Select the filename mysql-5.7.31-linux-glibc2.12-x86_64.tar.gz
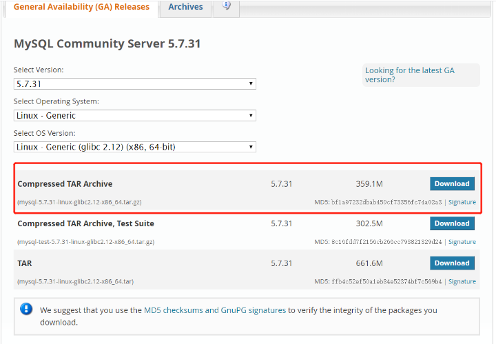This screenshot has height=344, width=496. coord(79,202)
